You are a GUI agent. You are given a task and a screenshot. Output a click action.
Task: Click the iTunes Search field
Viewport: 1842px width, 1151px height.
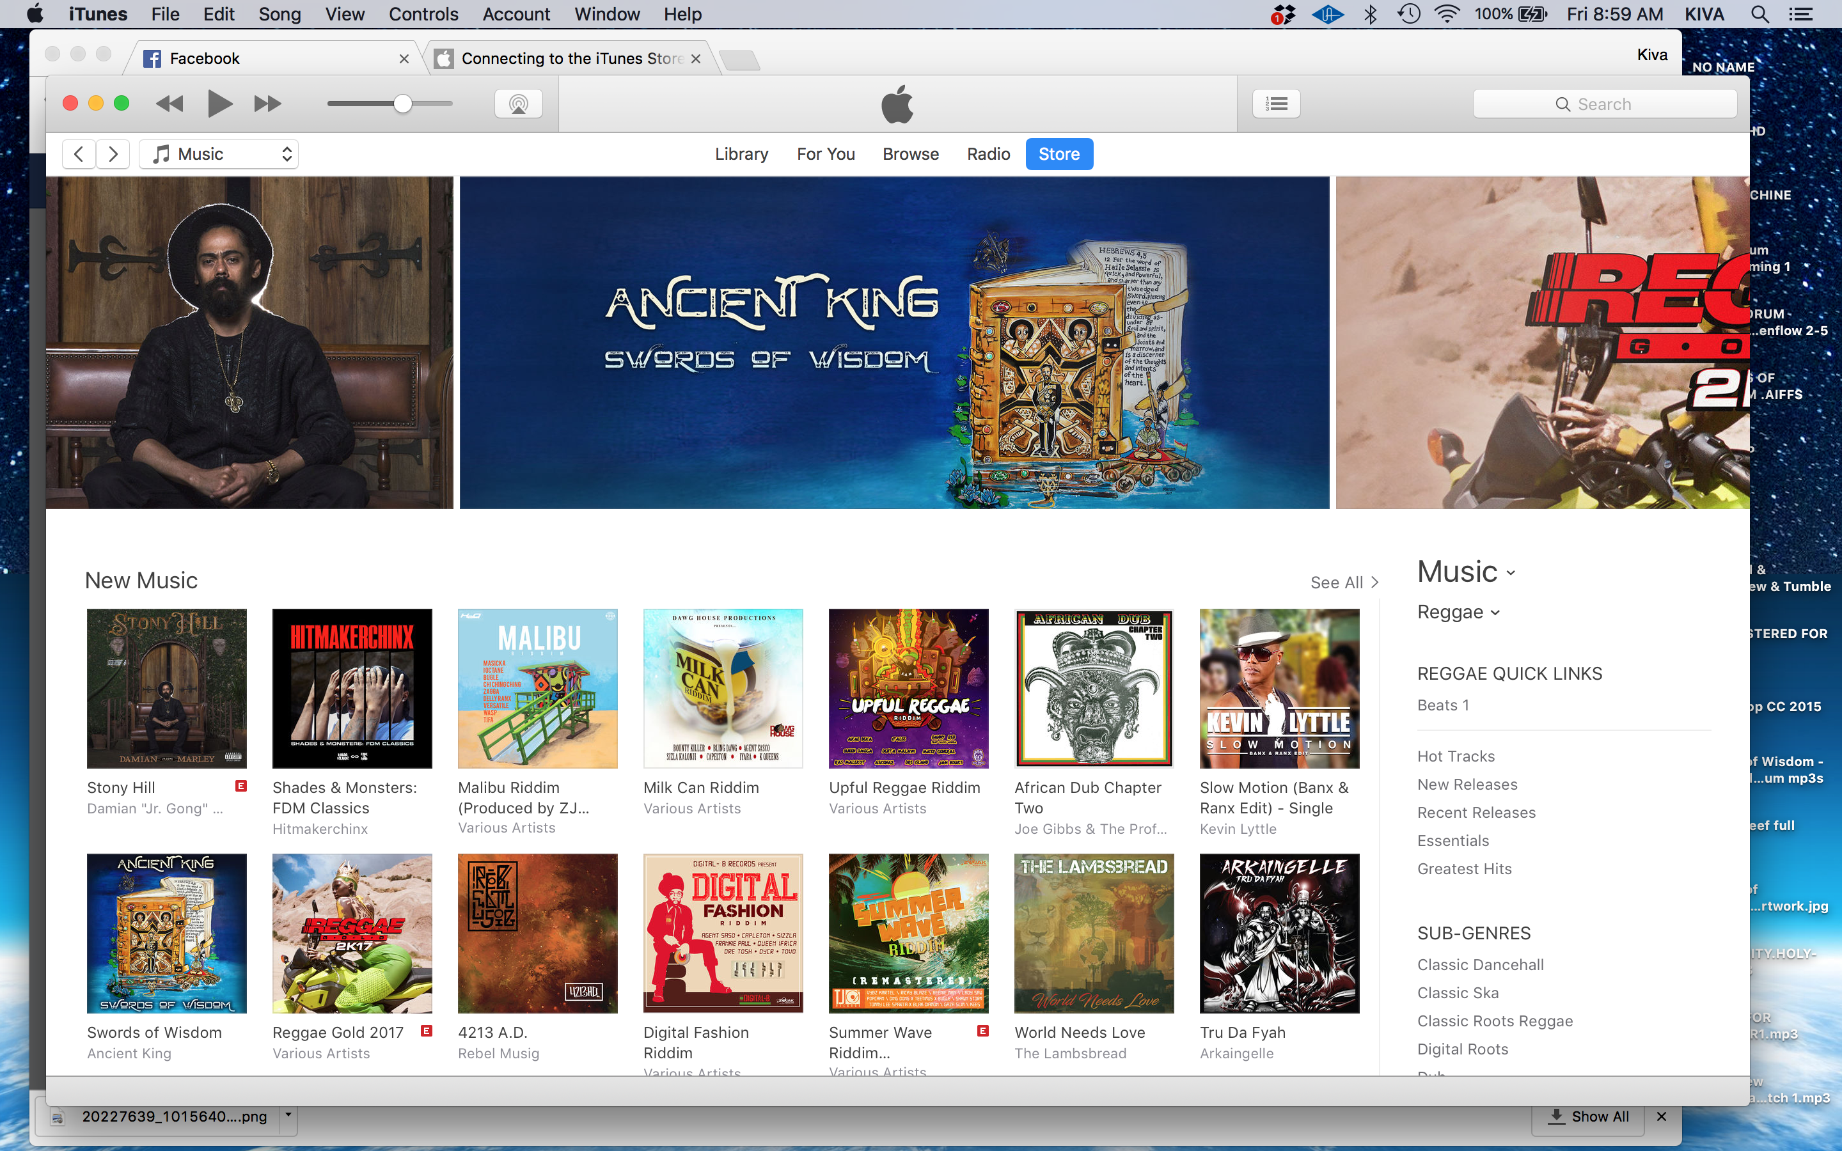pyautogui.click(x=1605, y=104)
